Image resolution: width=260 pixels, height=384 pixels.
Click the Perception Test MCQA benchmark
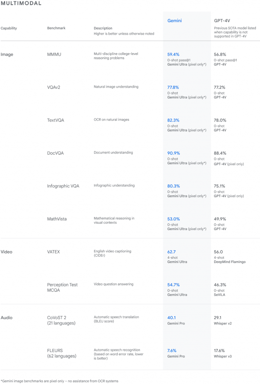(x=62, y=288)
